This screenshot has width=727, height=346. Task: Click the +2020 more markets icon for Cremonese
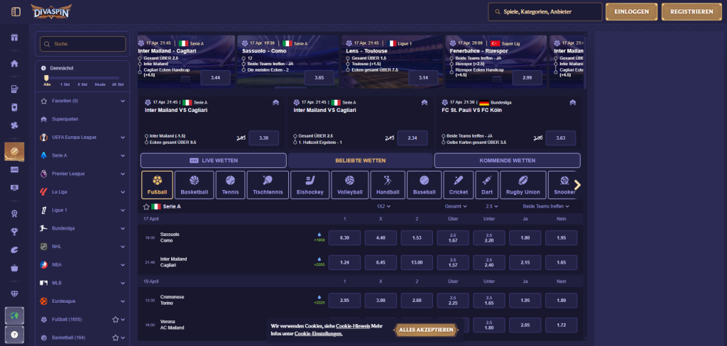pos(319,300)
